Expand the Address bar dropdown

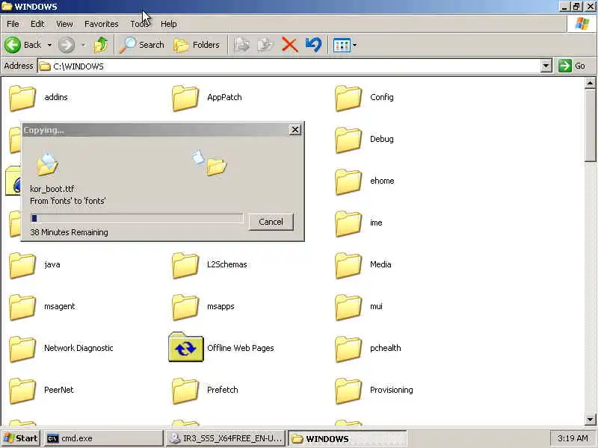click(546, 66)
